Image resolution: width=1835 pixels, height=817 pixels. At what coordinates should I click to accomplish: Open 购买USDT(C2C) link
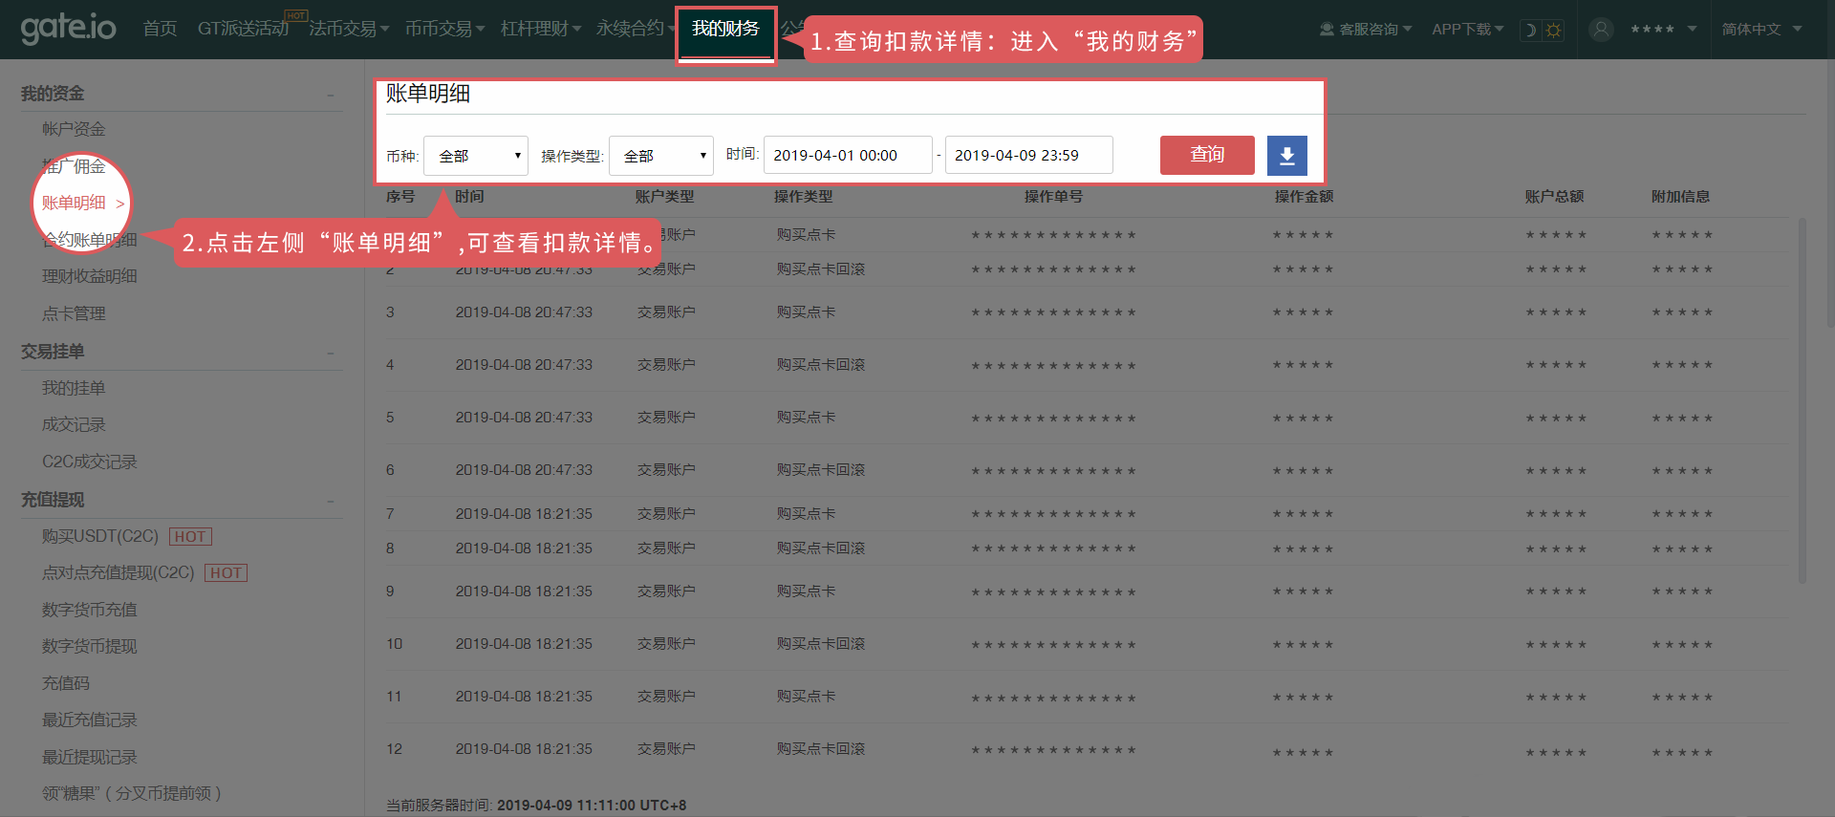click(100, 536)
